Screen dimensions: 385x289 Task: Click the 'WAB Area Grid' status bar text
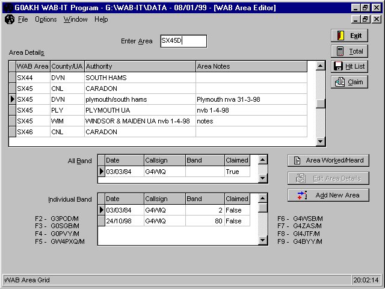click(27, 280)
